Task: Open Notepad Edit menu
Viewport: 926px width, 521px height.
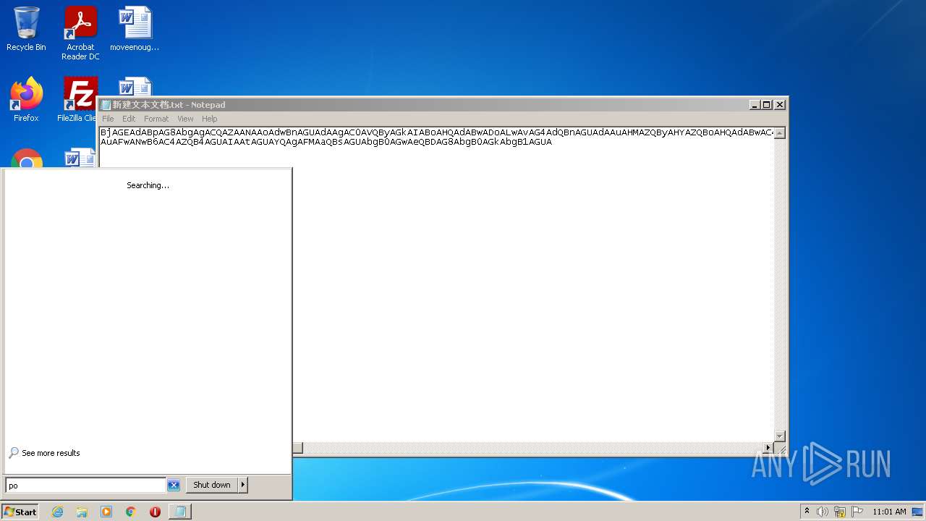Action: [x=129, y=119]
